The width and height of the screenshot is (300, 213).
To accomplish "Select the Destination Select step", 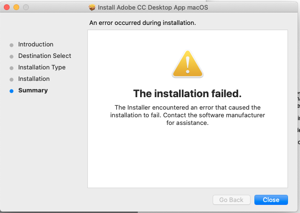I will 45,56.
